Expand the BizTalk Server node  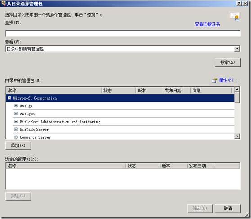point(16,129)
